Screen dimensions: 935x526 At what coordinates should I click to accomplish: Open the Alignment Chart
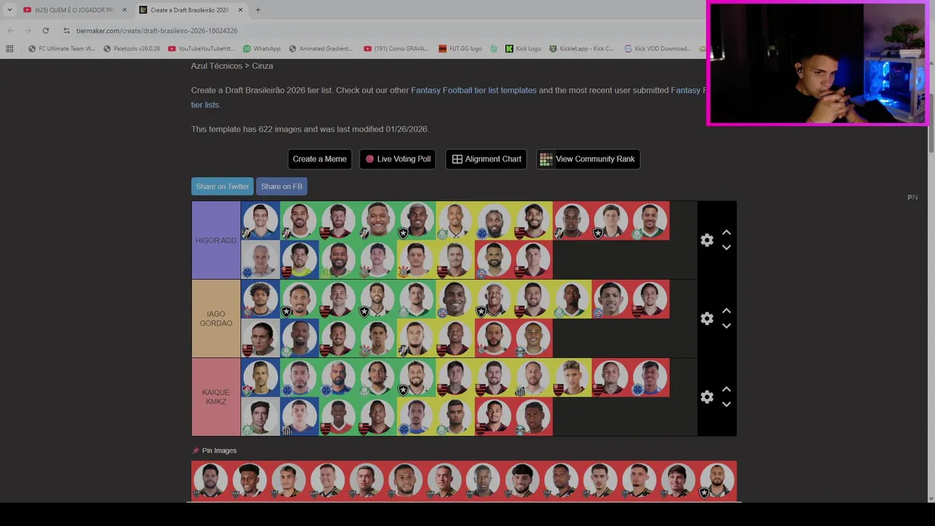pos(486,159)
